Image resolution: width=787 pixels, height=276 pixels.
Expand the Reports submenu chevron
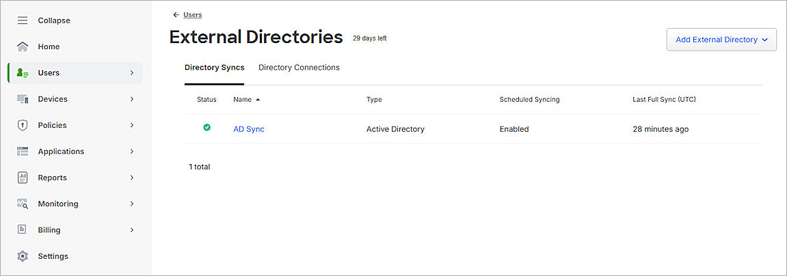coord(132,178)
